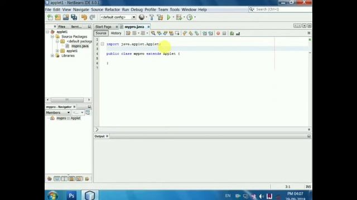Click the Open Project toolbar icon
The image size is (357, 200).
[x=66, y=17]
